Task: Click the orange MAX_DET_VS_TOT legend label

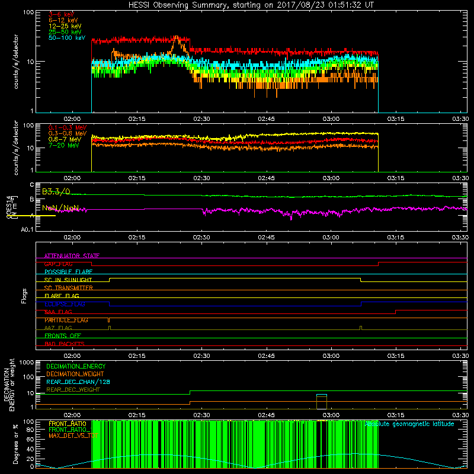Action: tap(73, 436)
